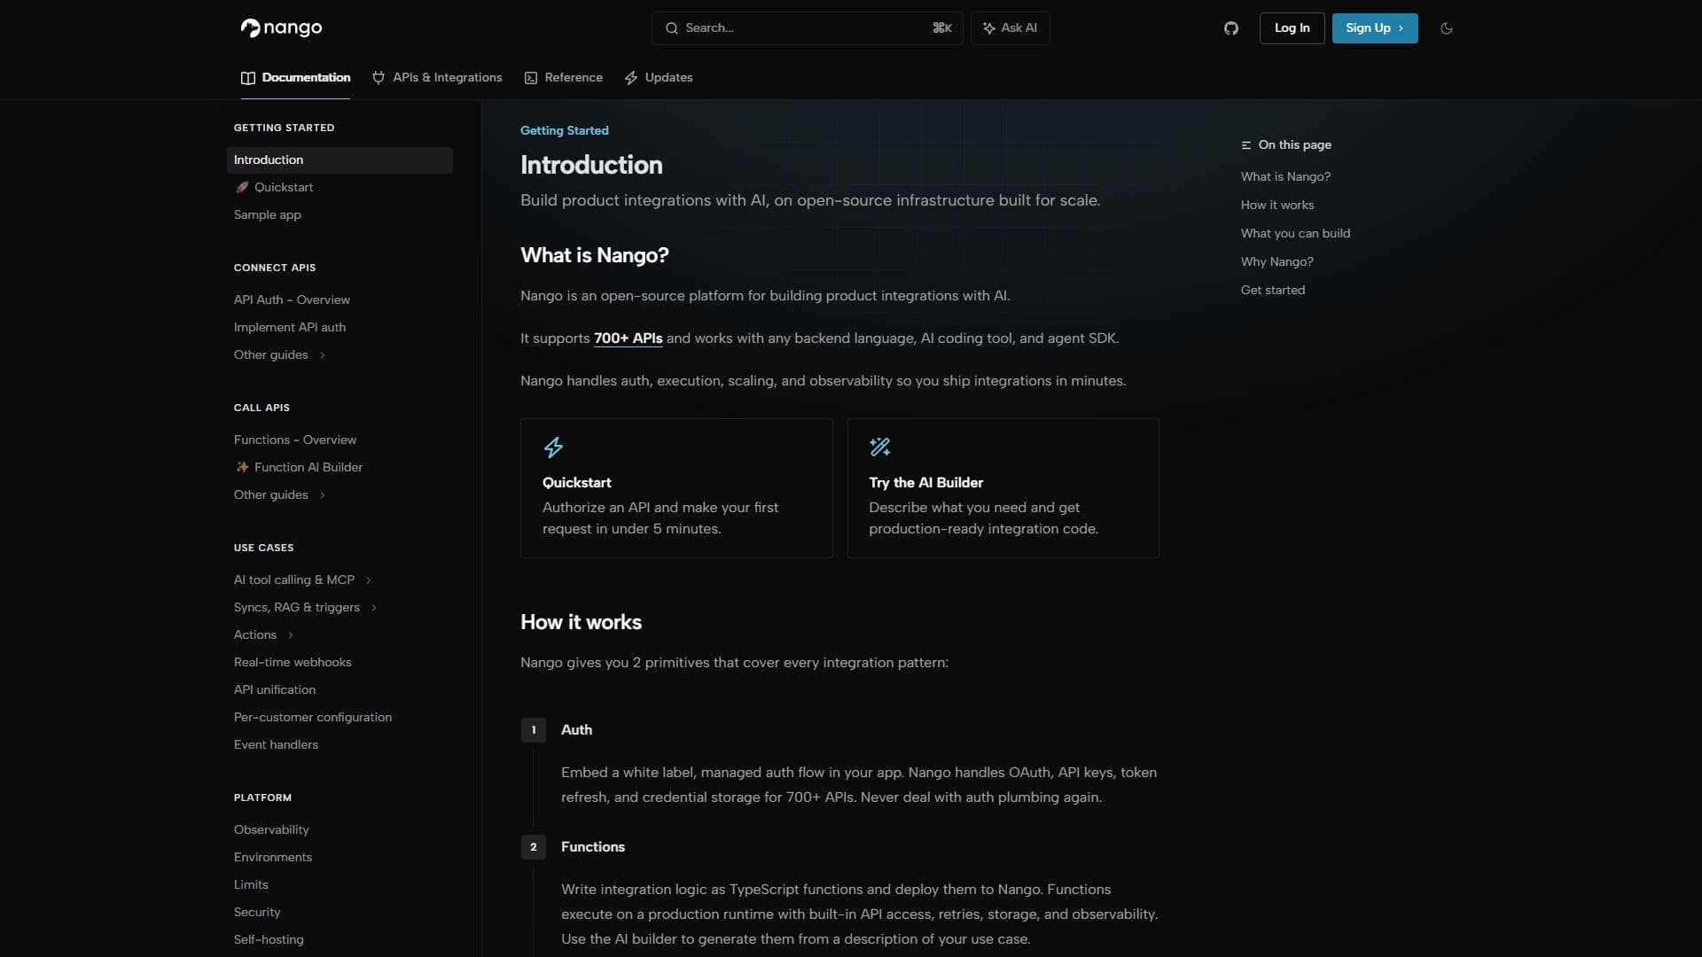Focus the Search field
The height and width of the screenshot is (957, 1702).
[x=807, y=28]
